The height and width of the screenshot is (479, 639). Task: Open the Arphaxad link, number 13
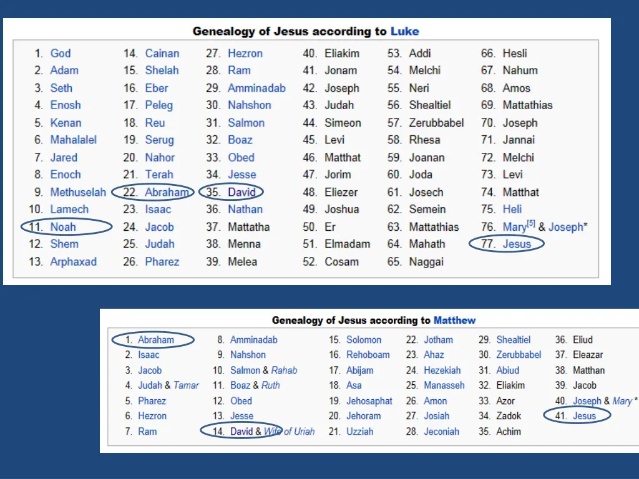(74, 261)
